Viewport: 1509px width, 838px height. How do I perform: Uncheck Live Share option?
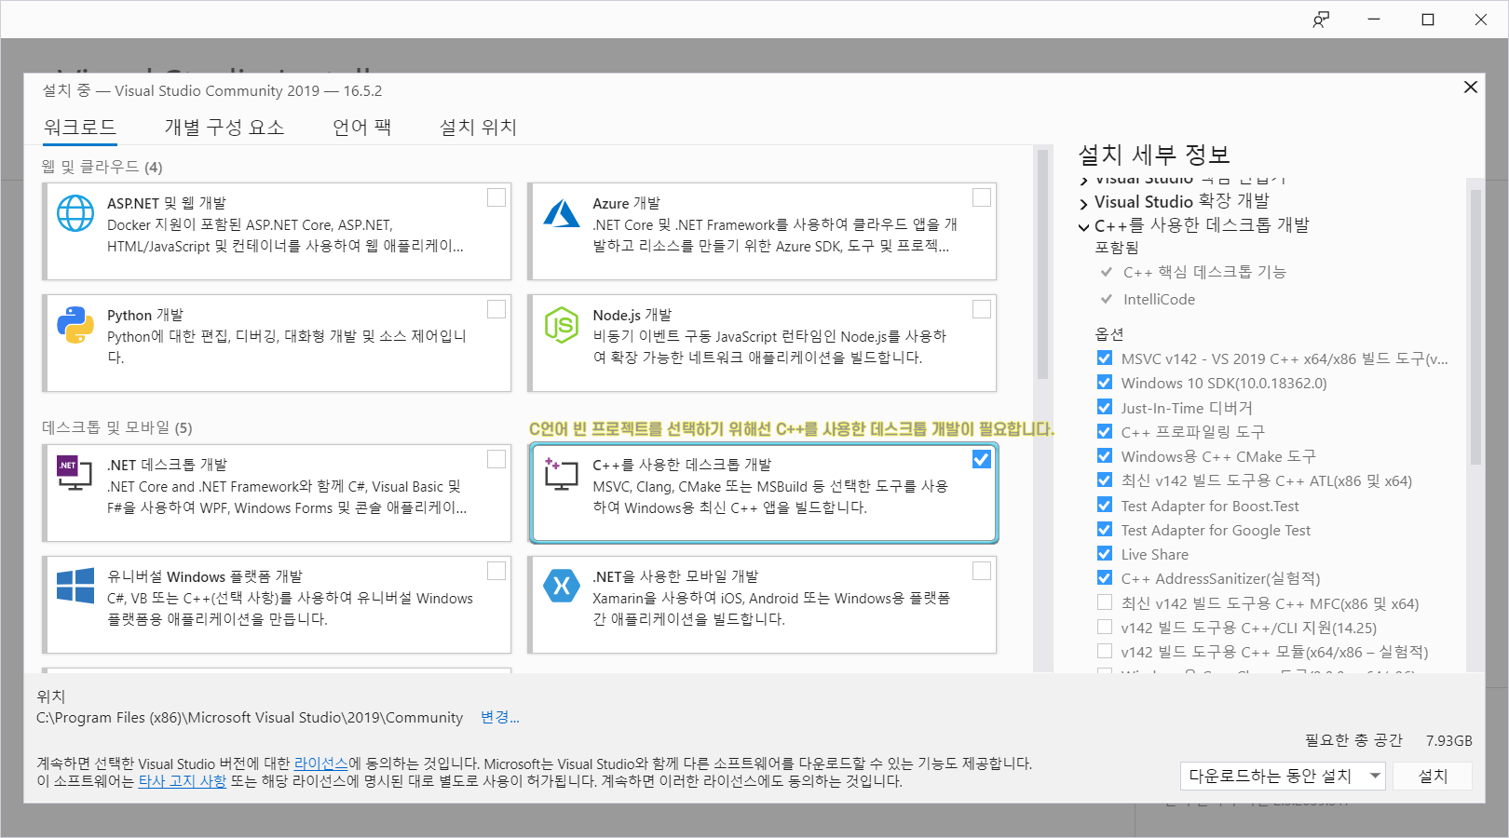(1105, 554)
